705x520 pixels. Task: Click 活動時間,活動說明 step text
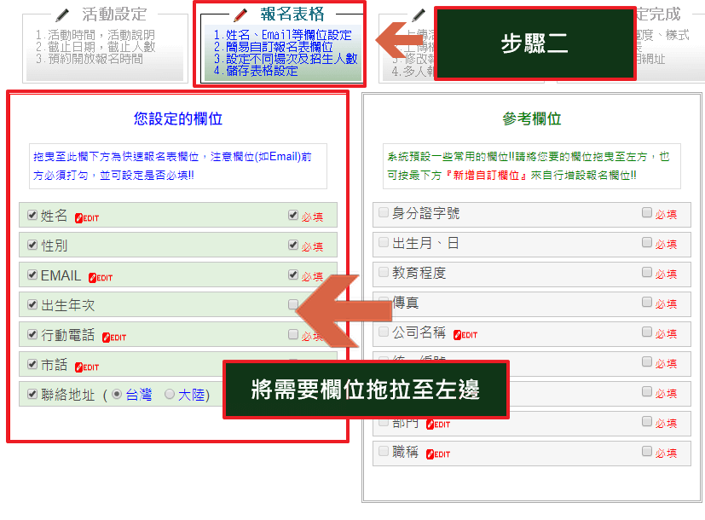[95, 35]
